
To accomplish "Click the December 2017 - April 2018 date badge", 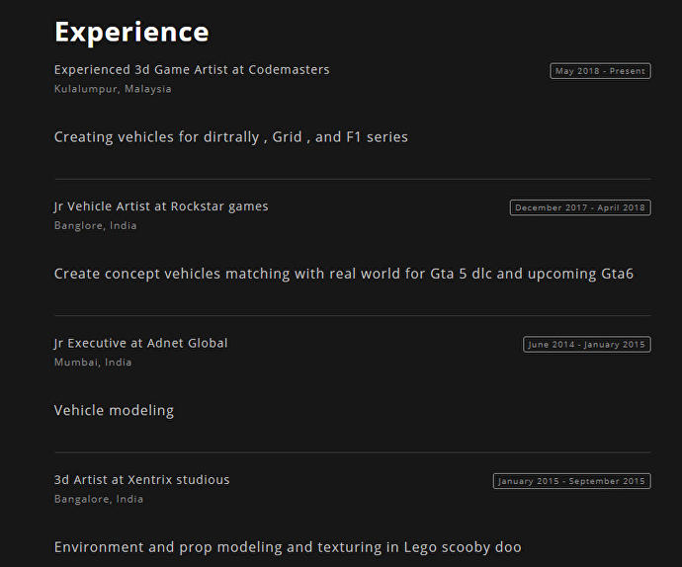I will 580,207.
